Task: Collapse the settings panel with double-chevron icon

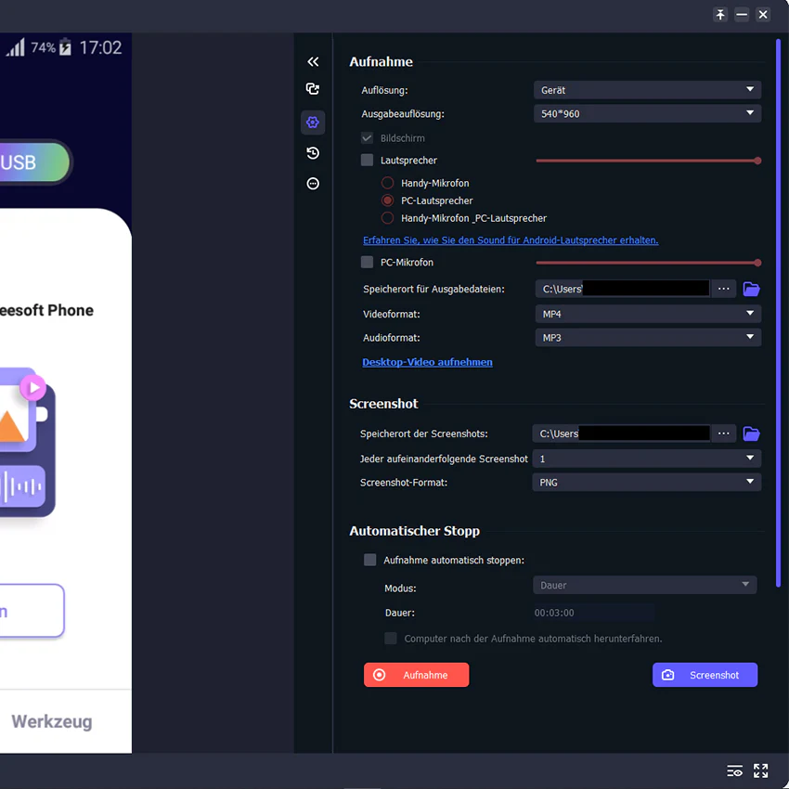Action: 313,61
